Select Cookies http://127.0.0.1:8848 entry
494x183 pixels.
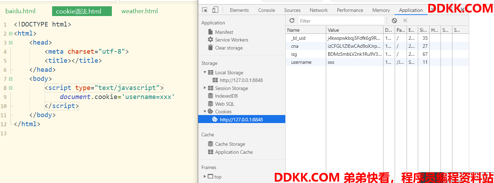coord(242,120)
